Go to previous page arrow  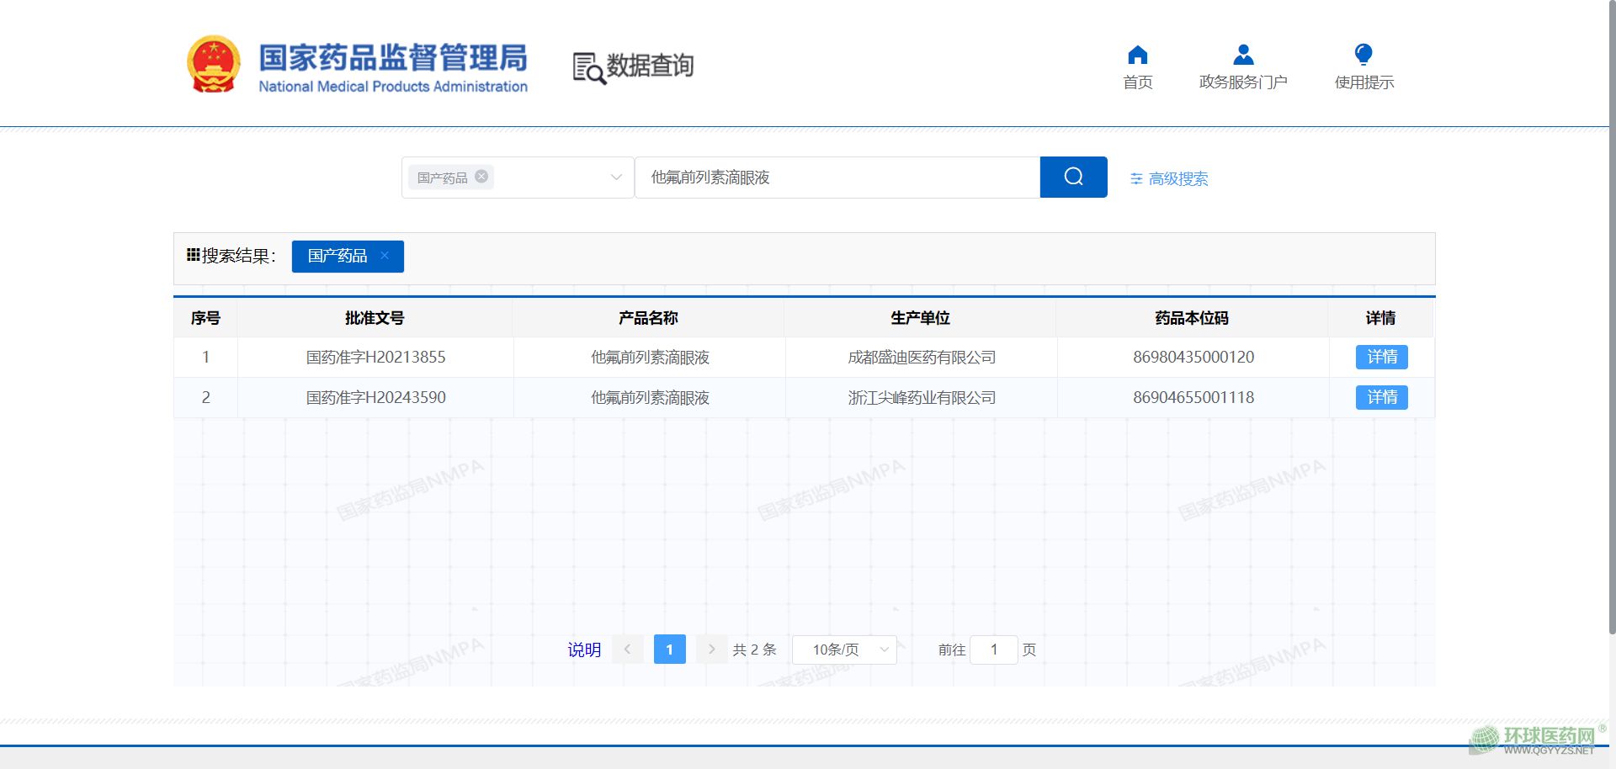coord(627,650)
